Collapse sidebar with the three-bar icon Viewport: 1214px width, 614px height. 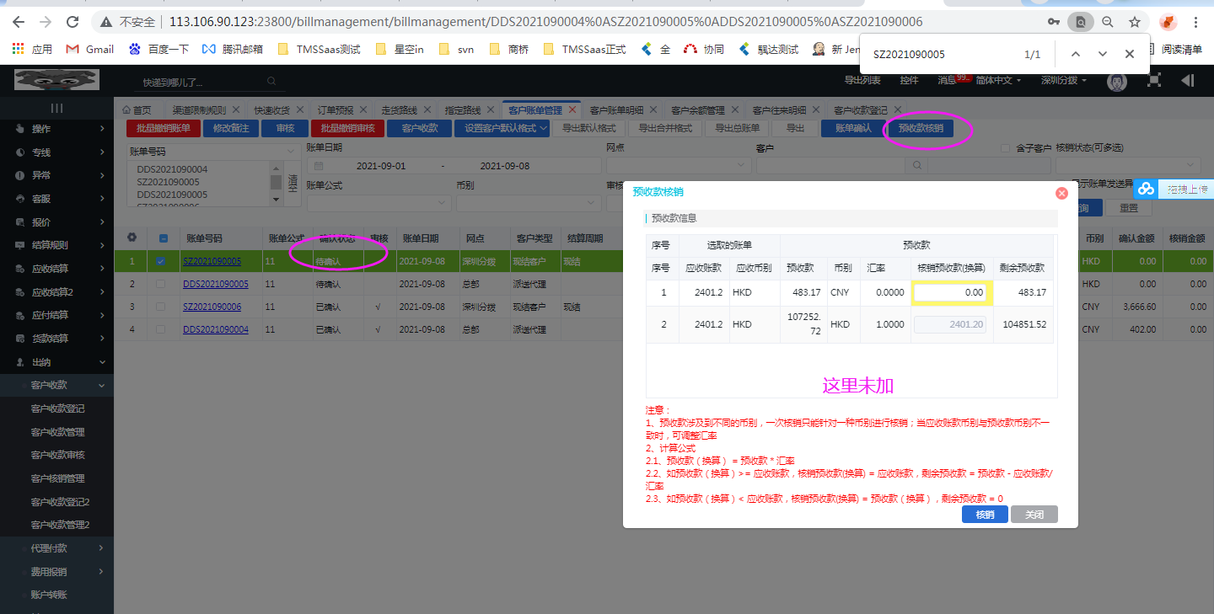(x=56, y=108)
